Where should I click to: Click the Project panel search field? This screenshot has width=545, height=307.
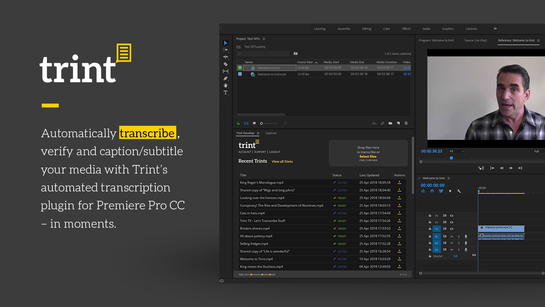(263, 54)
